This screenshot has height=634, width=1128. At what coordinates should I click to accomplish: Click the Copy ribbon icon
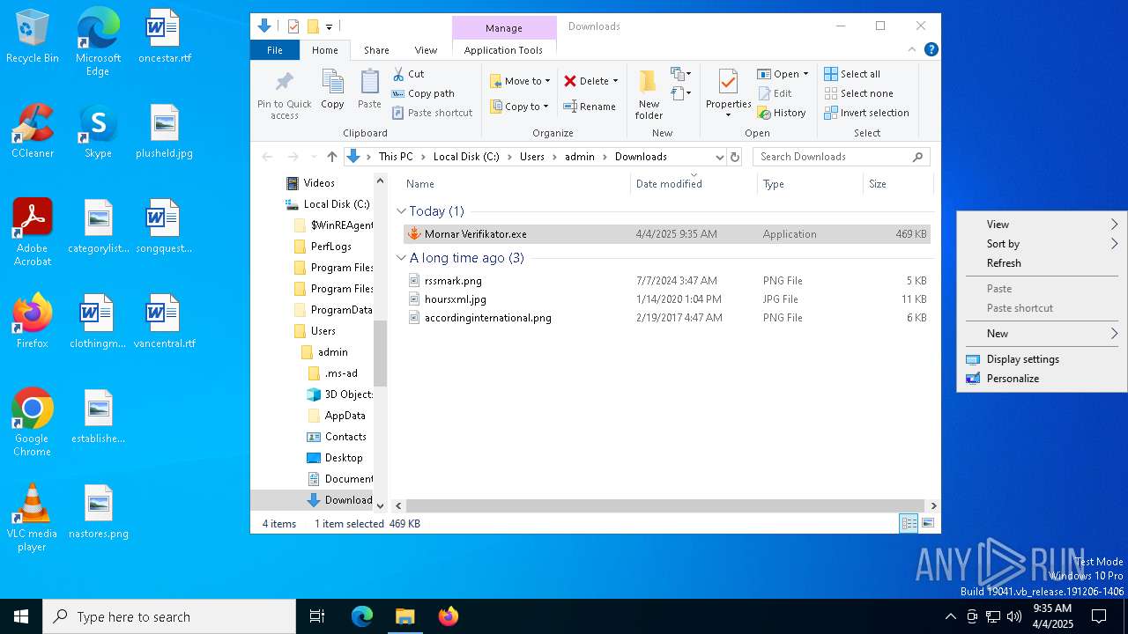point(332,89)
